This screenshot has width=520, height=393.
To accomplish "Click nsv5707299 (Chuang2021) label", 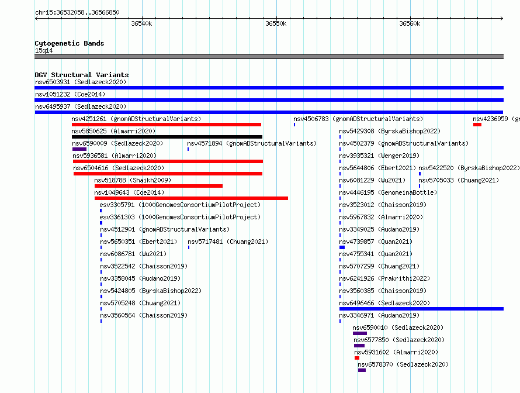I will (379, 266).
